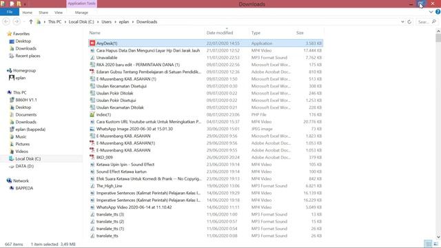Click eplan in the address breadcrumb
The height and width of the screenshot is (248, 441).
pos(124,21)
